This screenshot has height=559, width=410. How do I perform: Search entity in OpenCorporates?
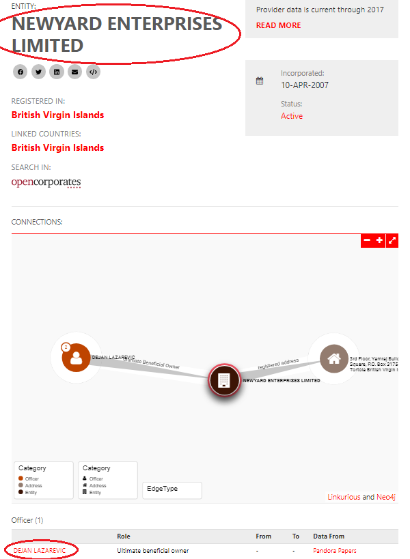[46, 182]
